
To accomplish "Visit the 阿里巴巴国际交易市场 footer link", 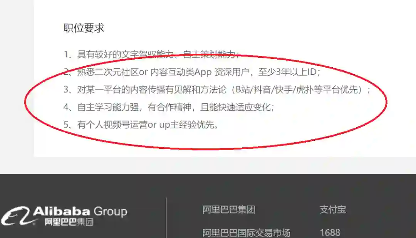I will (x=246, y=233).
